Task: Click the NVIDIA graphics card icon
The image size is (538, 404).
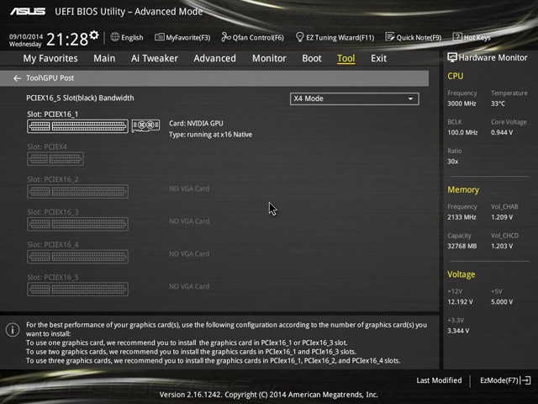Action: tap(145, 125)
